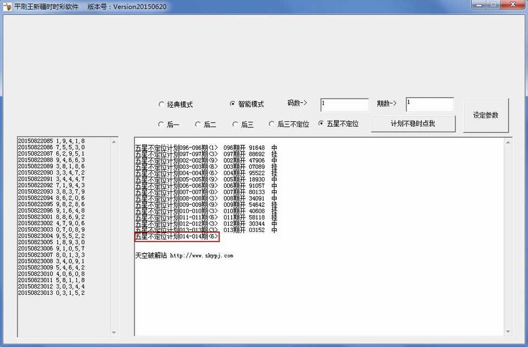Screen dimensions: 528x347
Task: Select 五星不定位 radio option
Action: click(x=322, y=124)
